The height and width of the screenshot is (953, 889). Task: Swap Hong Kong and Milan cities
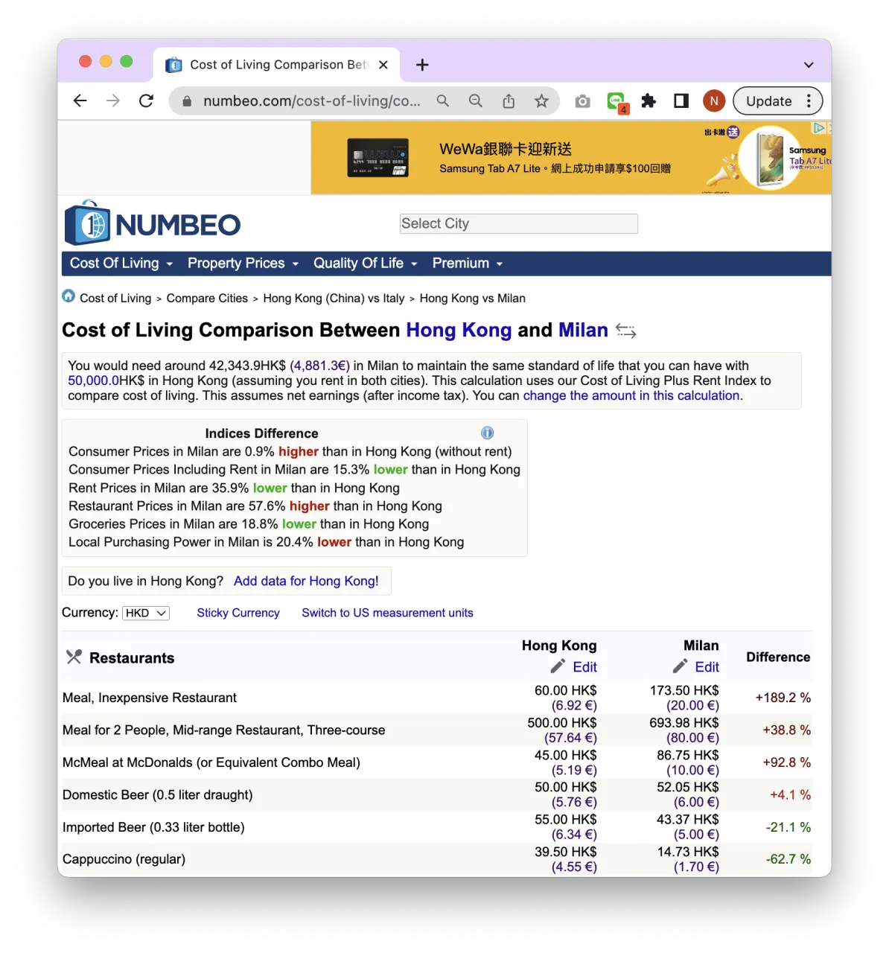point(626,331)
